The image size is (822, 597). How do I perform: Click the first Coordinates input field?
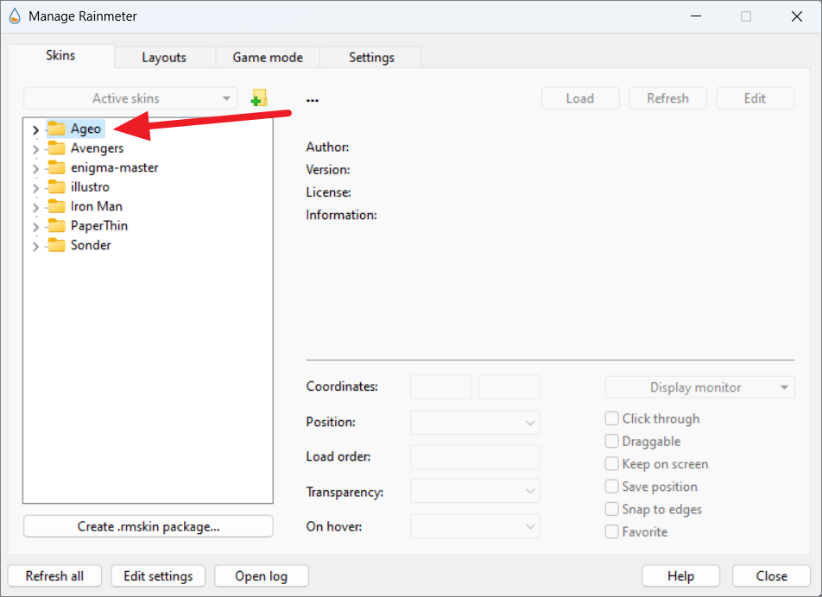pos(441,387)
